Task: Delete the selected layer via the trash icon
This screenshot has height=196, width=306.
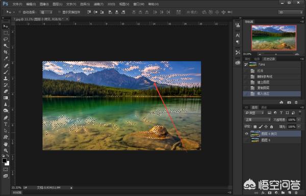Action: click(x=296, y=192)
